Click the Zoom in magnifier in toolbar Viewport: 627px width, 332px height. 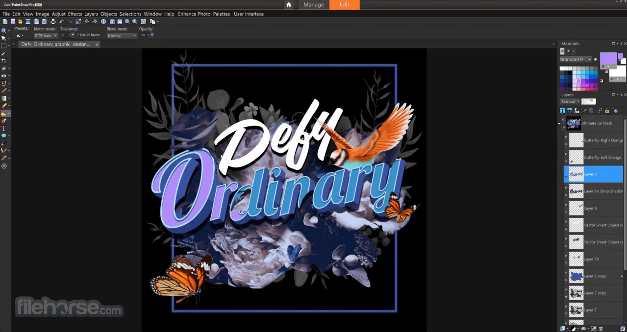[x=135, y=22]
